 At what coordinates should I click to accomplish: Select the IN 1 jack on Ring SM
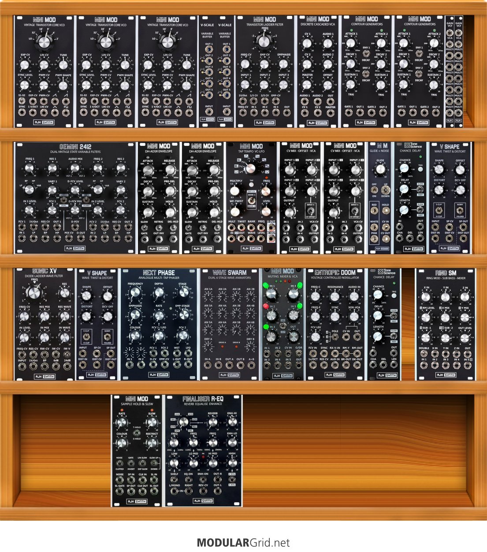(424, 365)
